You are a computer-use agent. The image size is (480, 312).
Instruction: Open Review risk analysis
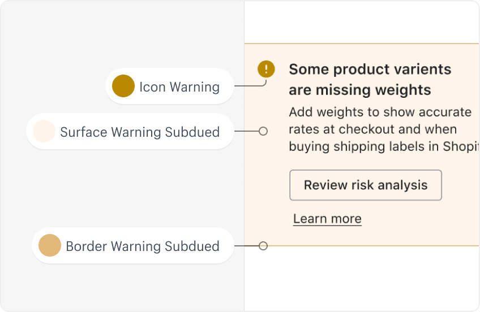coord(366,185)
